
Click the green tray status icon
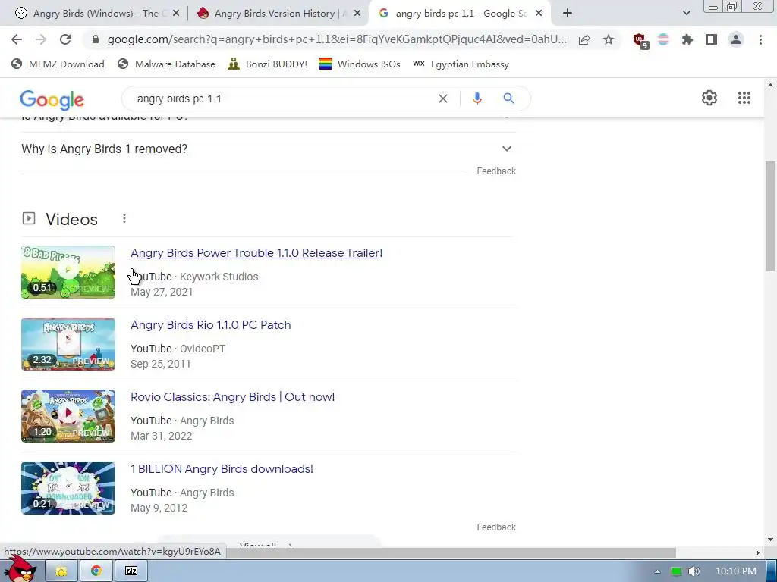(x=675, y=571)
